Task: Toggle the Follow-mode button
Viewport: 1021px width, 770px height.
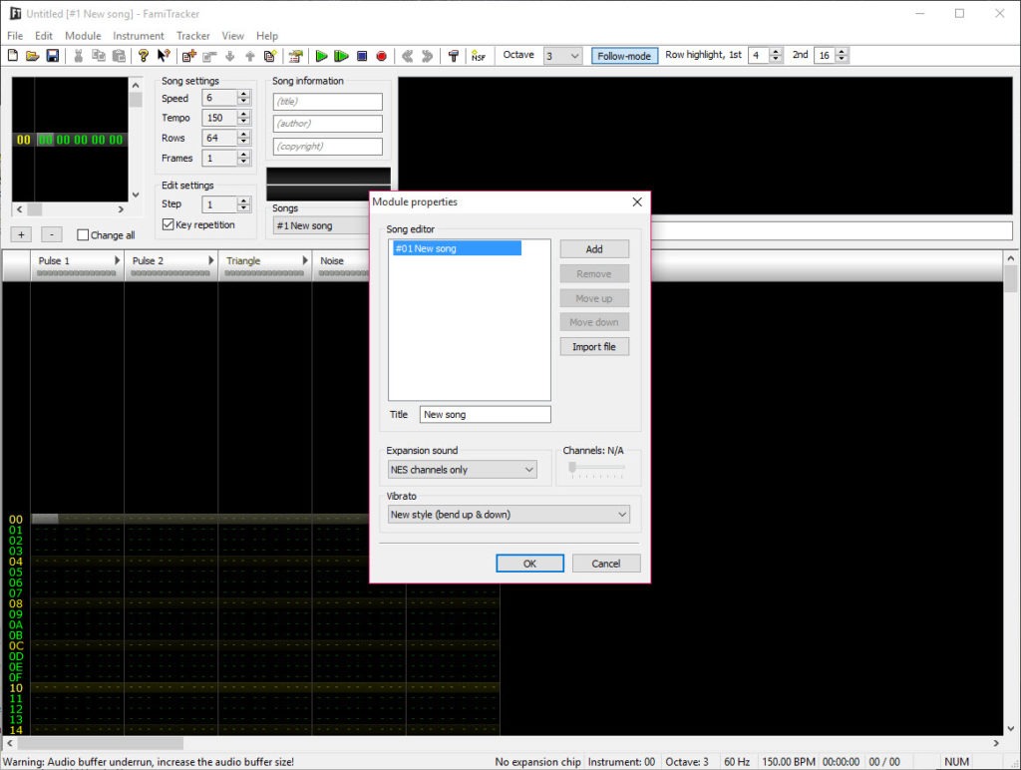Action: pos(624,56)
